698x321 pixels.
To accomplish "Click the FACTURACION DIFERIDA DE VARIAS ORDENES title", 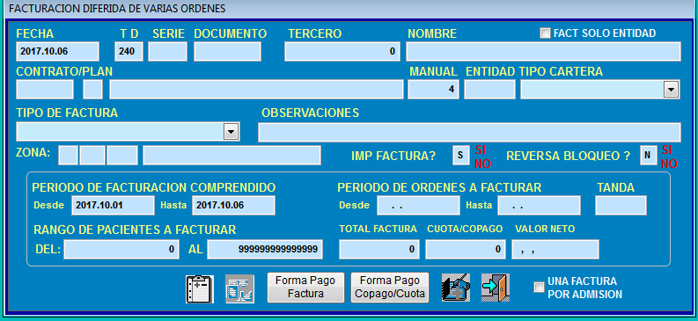I will [x=117, y=9].
